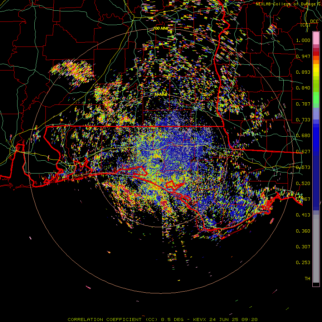Click the 0.307 scale value

point(303,247)
